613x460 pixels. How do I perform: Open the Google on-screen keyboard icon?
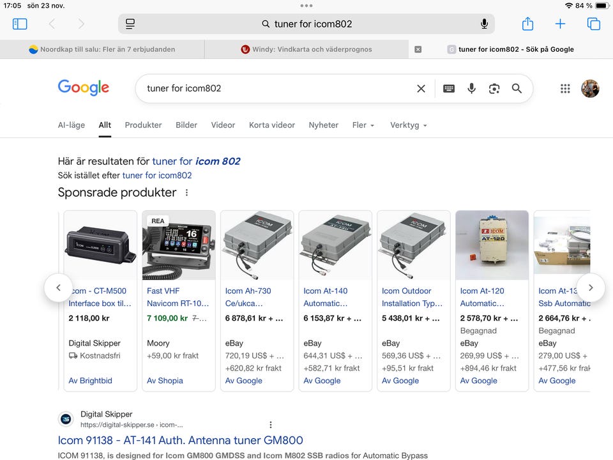(x=449, y=89)
